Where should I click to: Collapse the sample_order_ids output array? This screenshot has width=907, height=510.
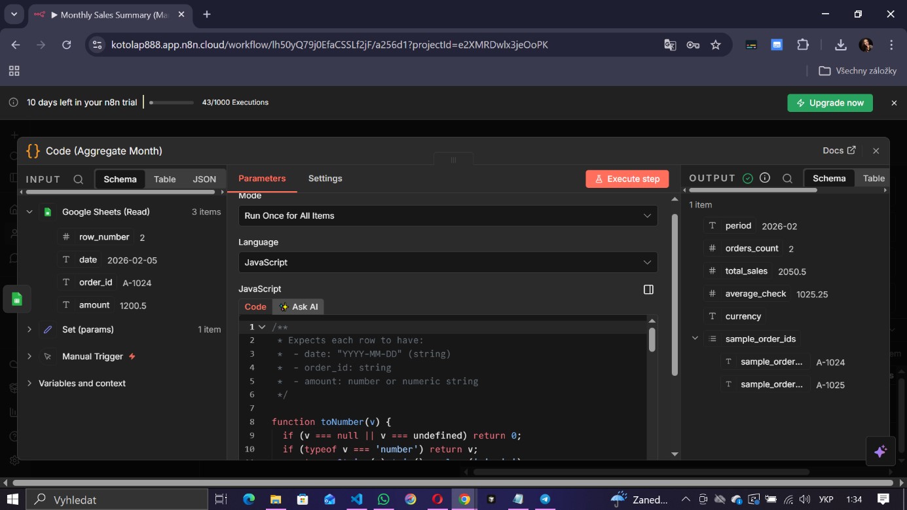695,339
